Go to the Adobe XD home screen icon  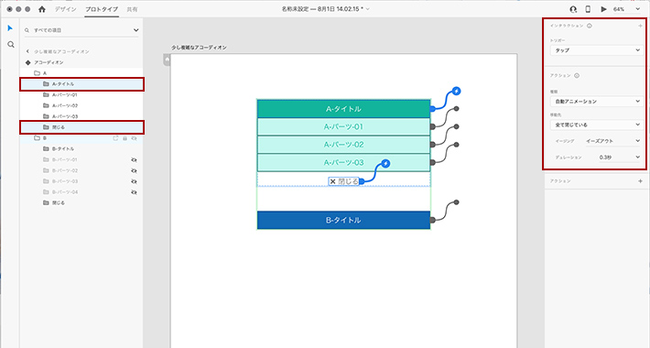point(42,9)
